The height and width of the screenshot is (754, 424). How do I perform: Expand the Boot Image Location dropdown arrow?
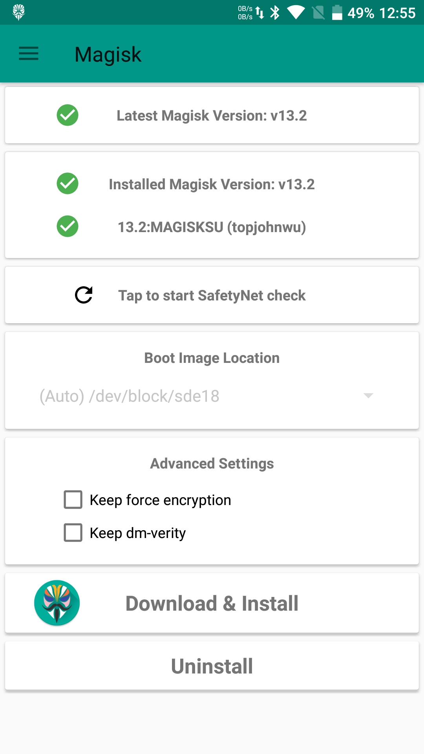pos(368,395)
